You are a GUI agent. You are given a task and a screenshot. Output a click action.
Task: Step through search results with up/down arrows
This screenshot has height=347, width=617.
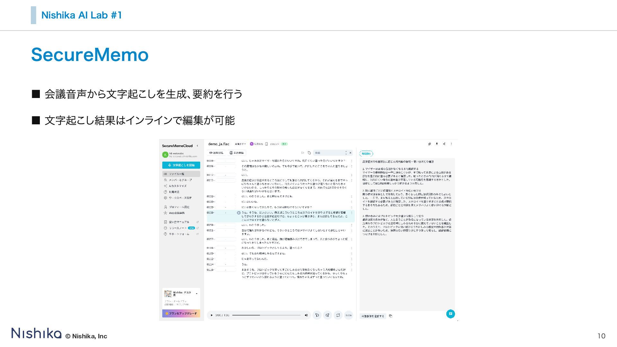pyautogui.click(x=346, y=153)
